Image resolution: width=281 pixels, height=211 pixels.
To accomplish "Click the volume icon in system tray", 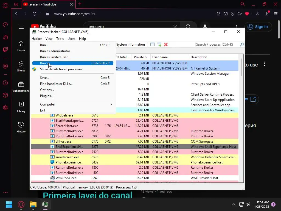I will point(248,204).
